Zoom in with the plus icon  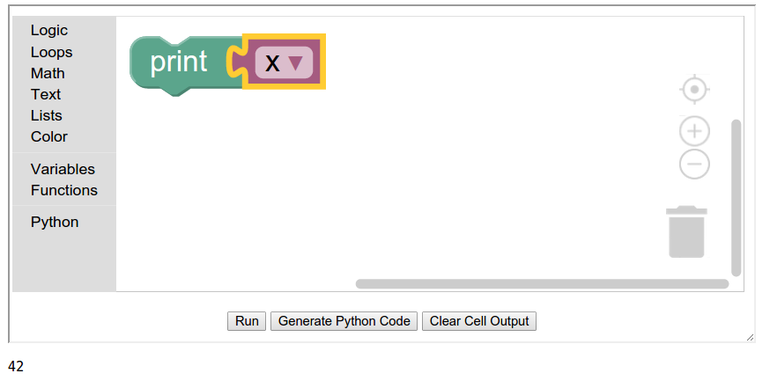click(694, 131)
